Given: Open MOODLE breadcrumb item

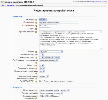Looking at the screenshot, I should [10, 5].
